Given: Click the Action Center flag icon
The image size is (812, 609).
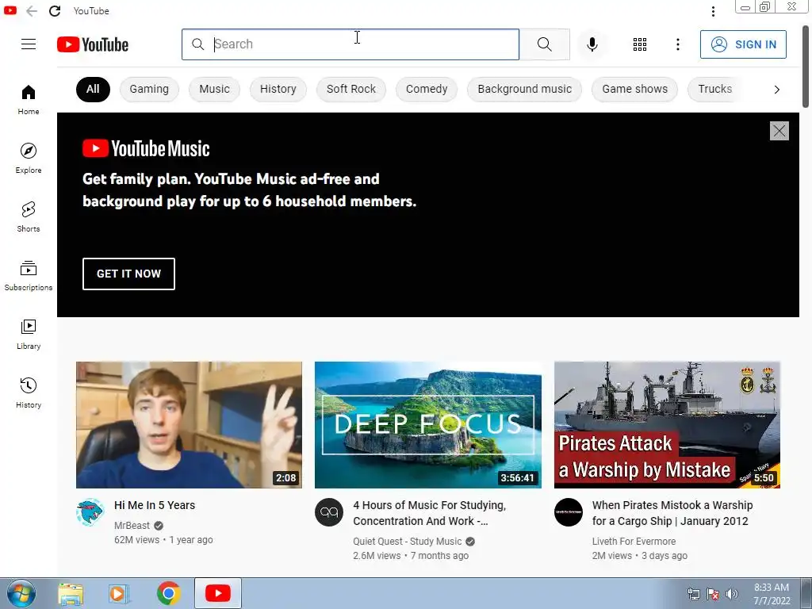Looking at the screenshot, I should click(713, 594).
